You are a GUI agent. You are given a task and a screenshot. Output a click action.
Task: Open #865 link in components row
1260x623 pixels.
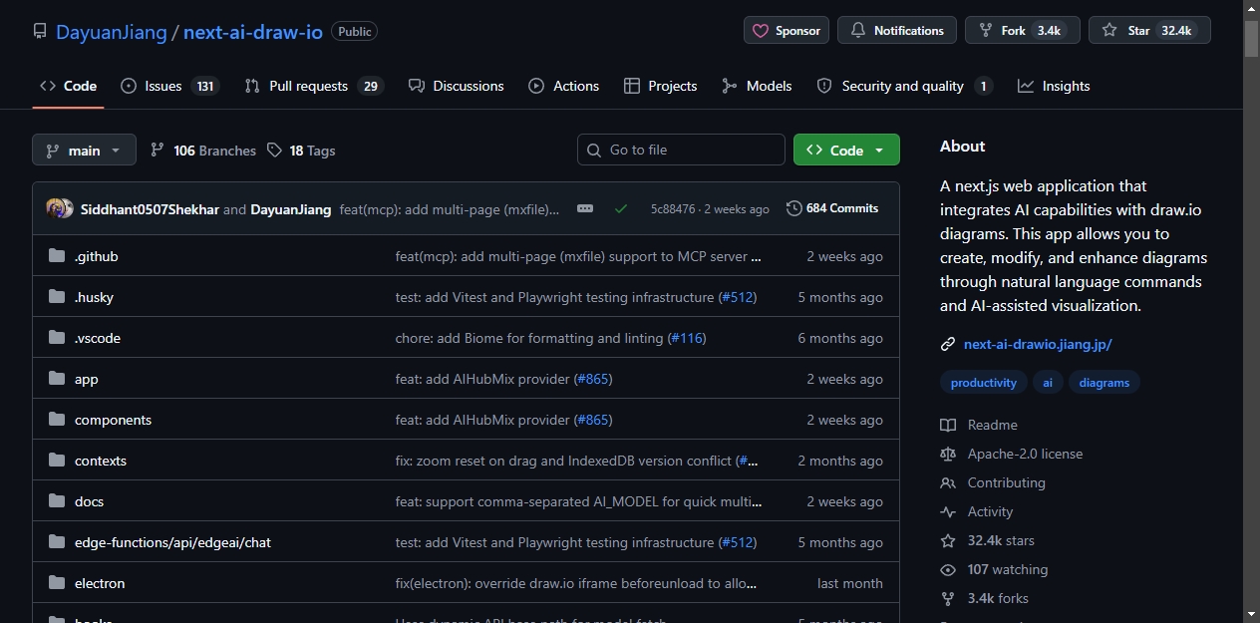coord(593,420)
